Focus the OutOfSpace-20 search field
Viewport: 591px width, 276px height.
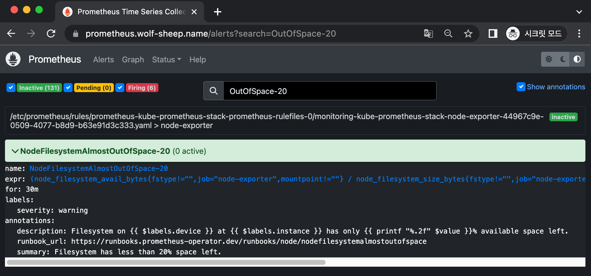pyautogui.click(x=330, y=91)
